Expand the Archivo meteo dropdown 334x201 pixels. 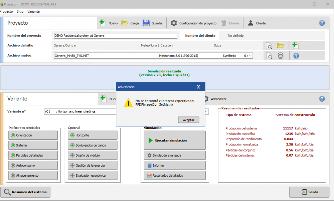(250, 56)
